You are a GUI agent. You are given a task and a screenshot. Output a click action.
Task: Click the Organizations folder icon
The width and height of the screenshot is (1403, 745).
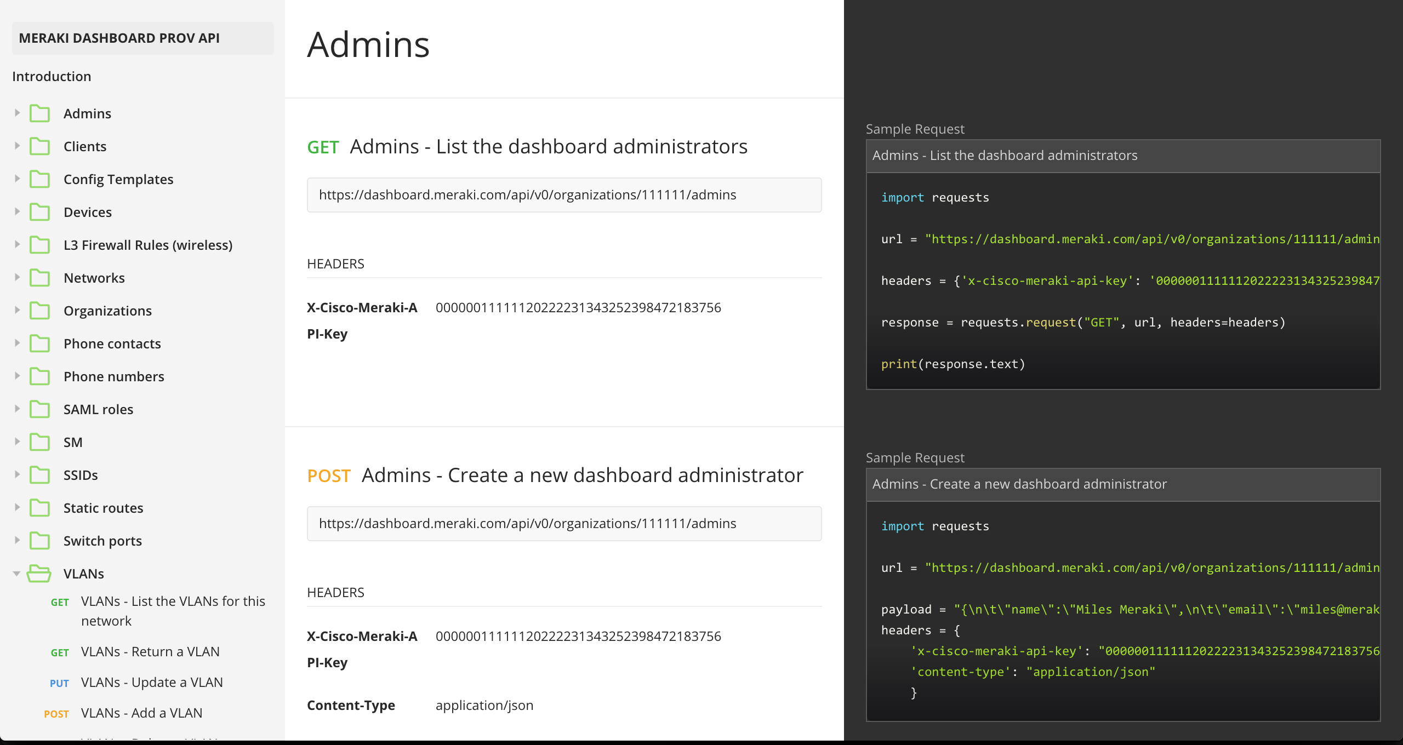39,311
